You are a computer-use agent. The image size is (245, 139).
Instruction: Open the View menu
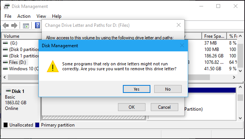click(41, 16)
